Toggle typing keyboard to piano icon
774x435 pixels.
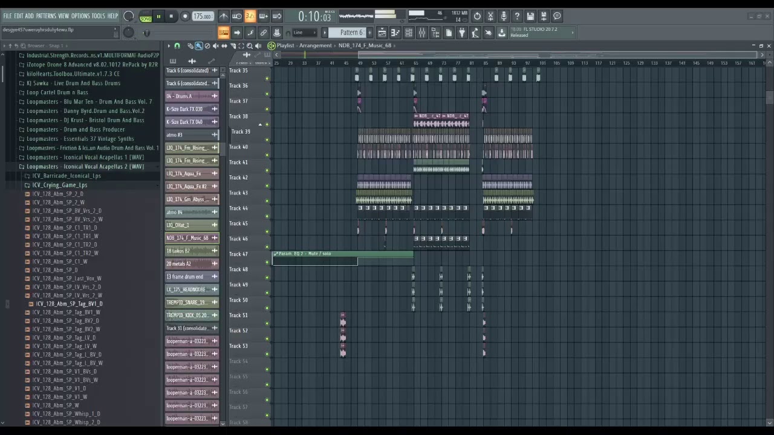(x=224, y=33)
